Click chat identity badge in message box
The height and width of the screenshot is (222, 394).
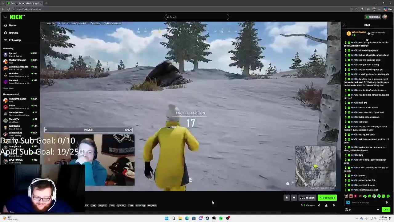348,203
